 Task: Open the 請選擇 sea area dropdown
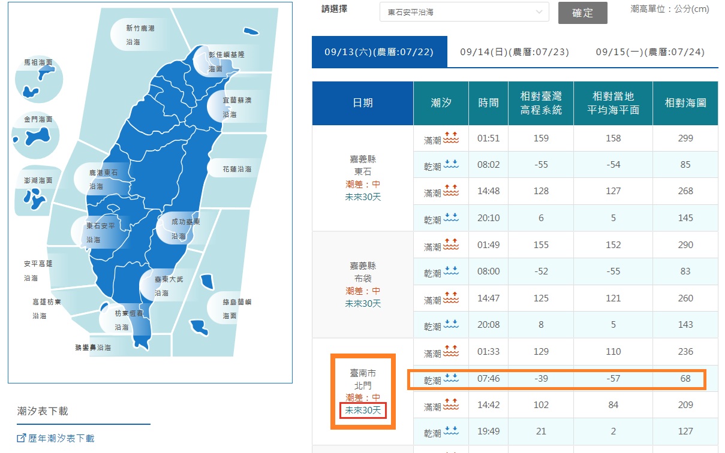tap(464, 12)
